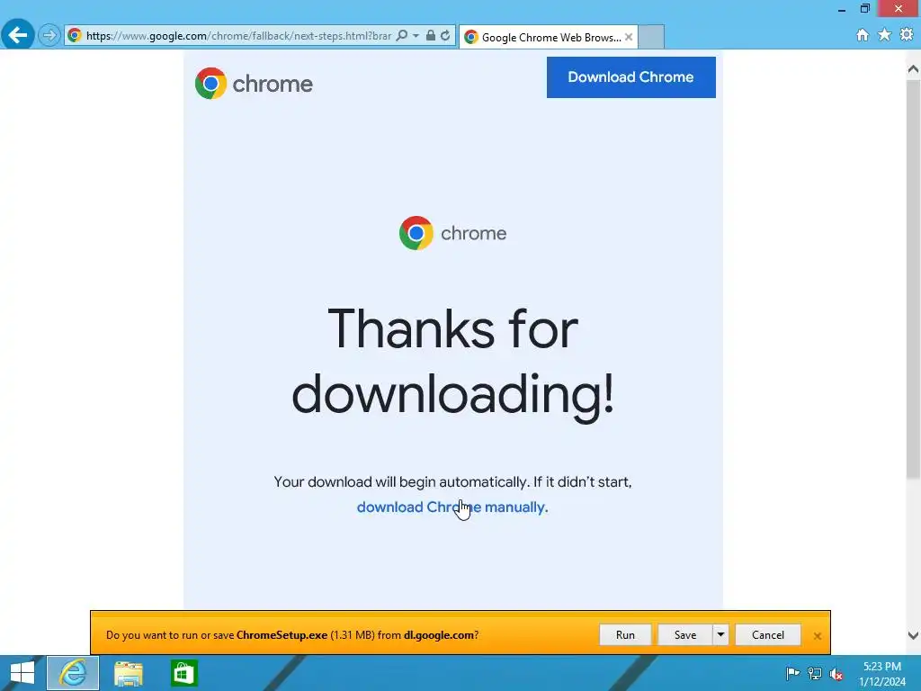Click the network tray icon
921x691 pixels.
coord(815,673)
